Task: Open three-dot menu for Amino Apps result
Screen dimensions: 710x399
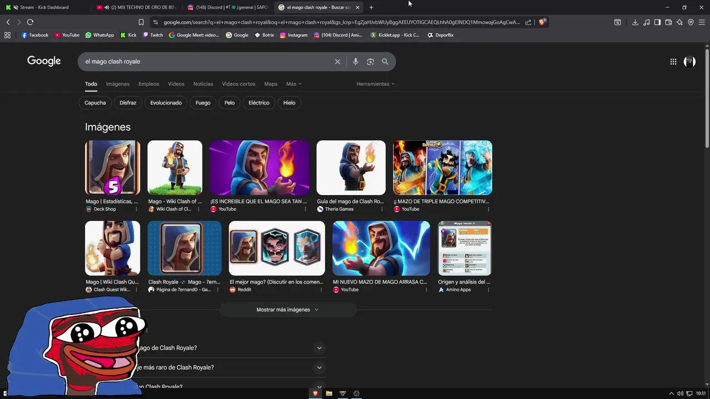Action: point(488,290)
